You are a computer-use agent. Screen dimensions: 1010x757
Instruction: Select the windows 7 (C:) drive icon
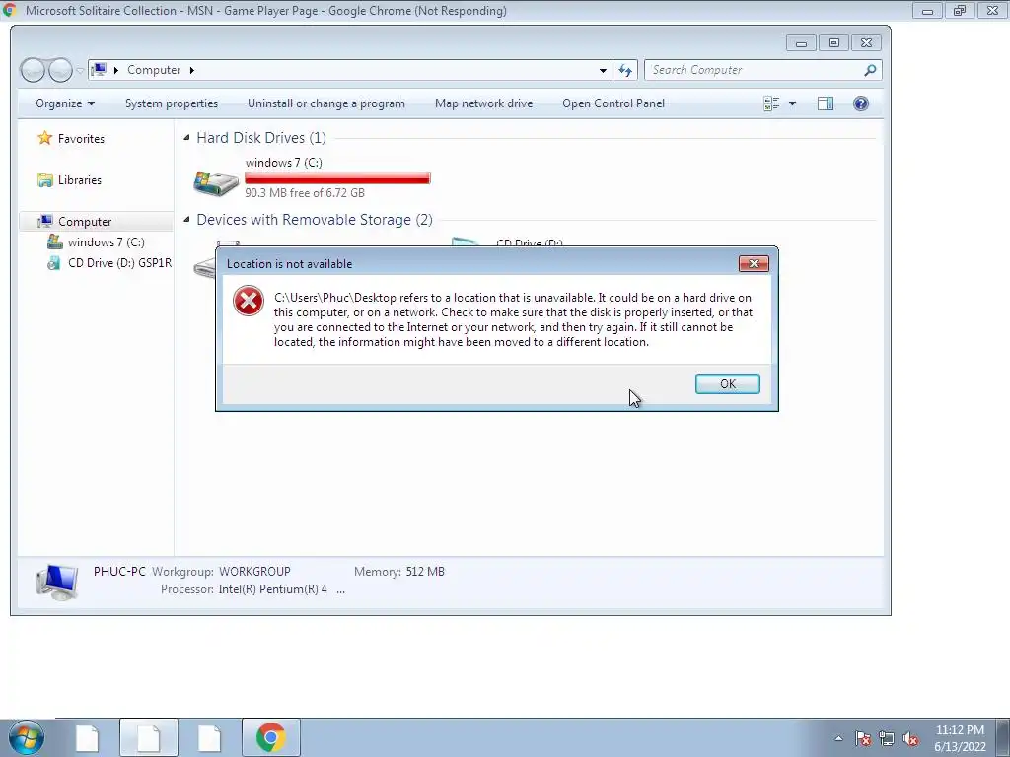[x=216, y=182]
